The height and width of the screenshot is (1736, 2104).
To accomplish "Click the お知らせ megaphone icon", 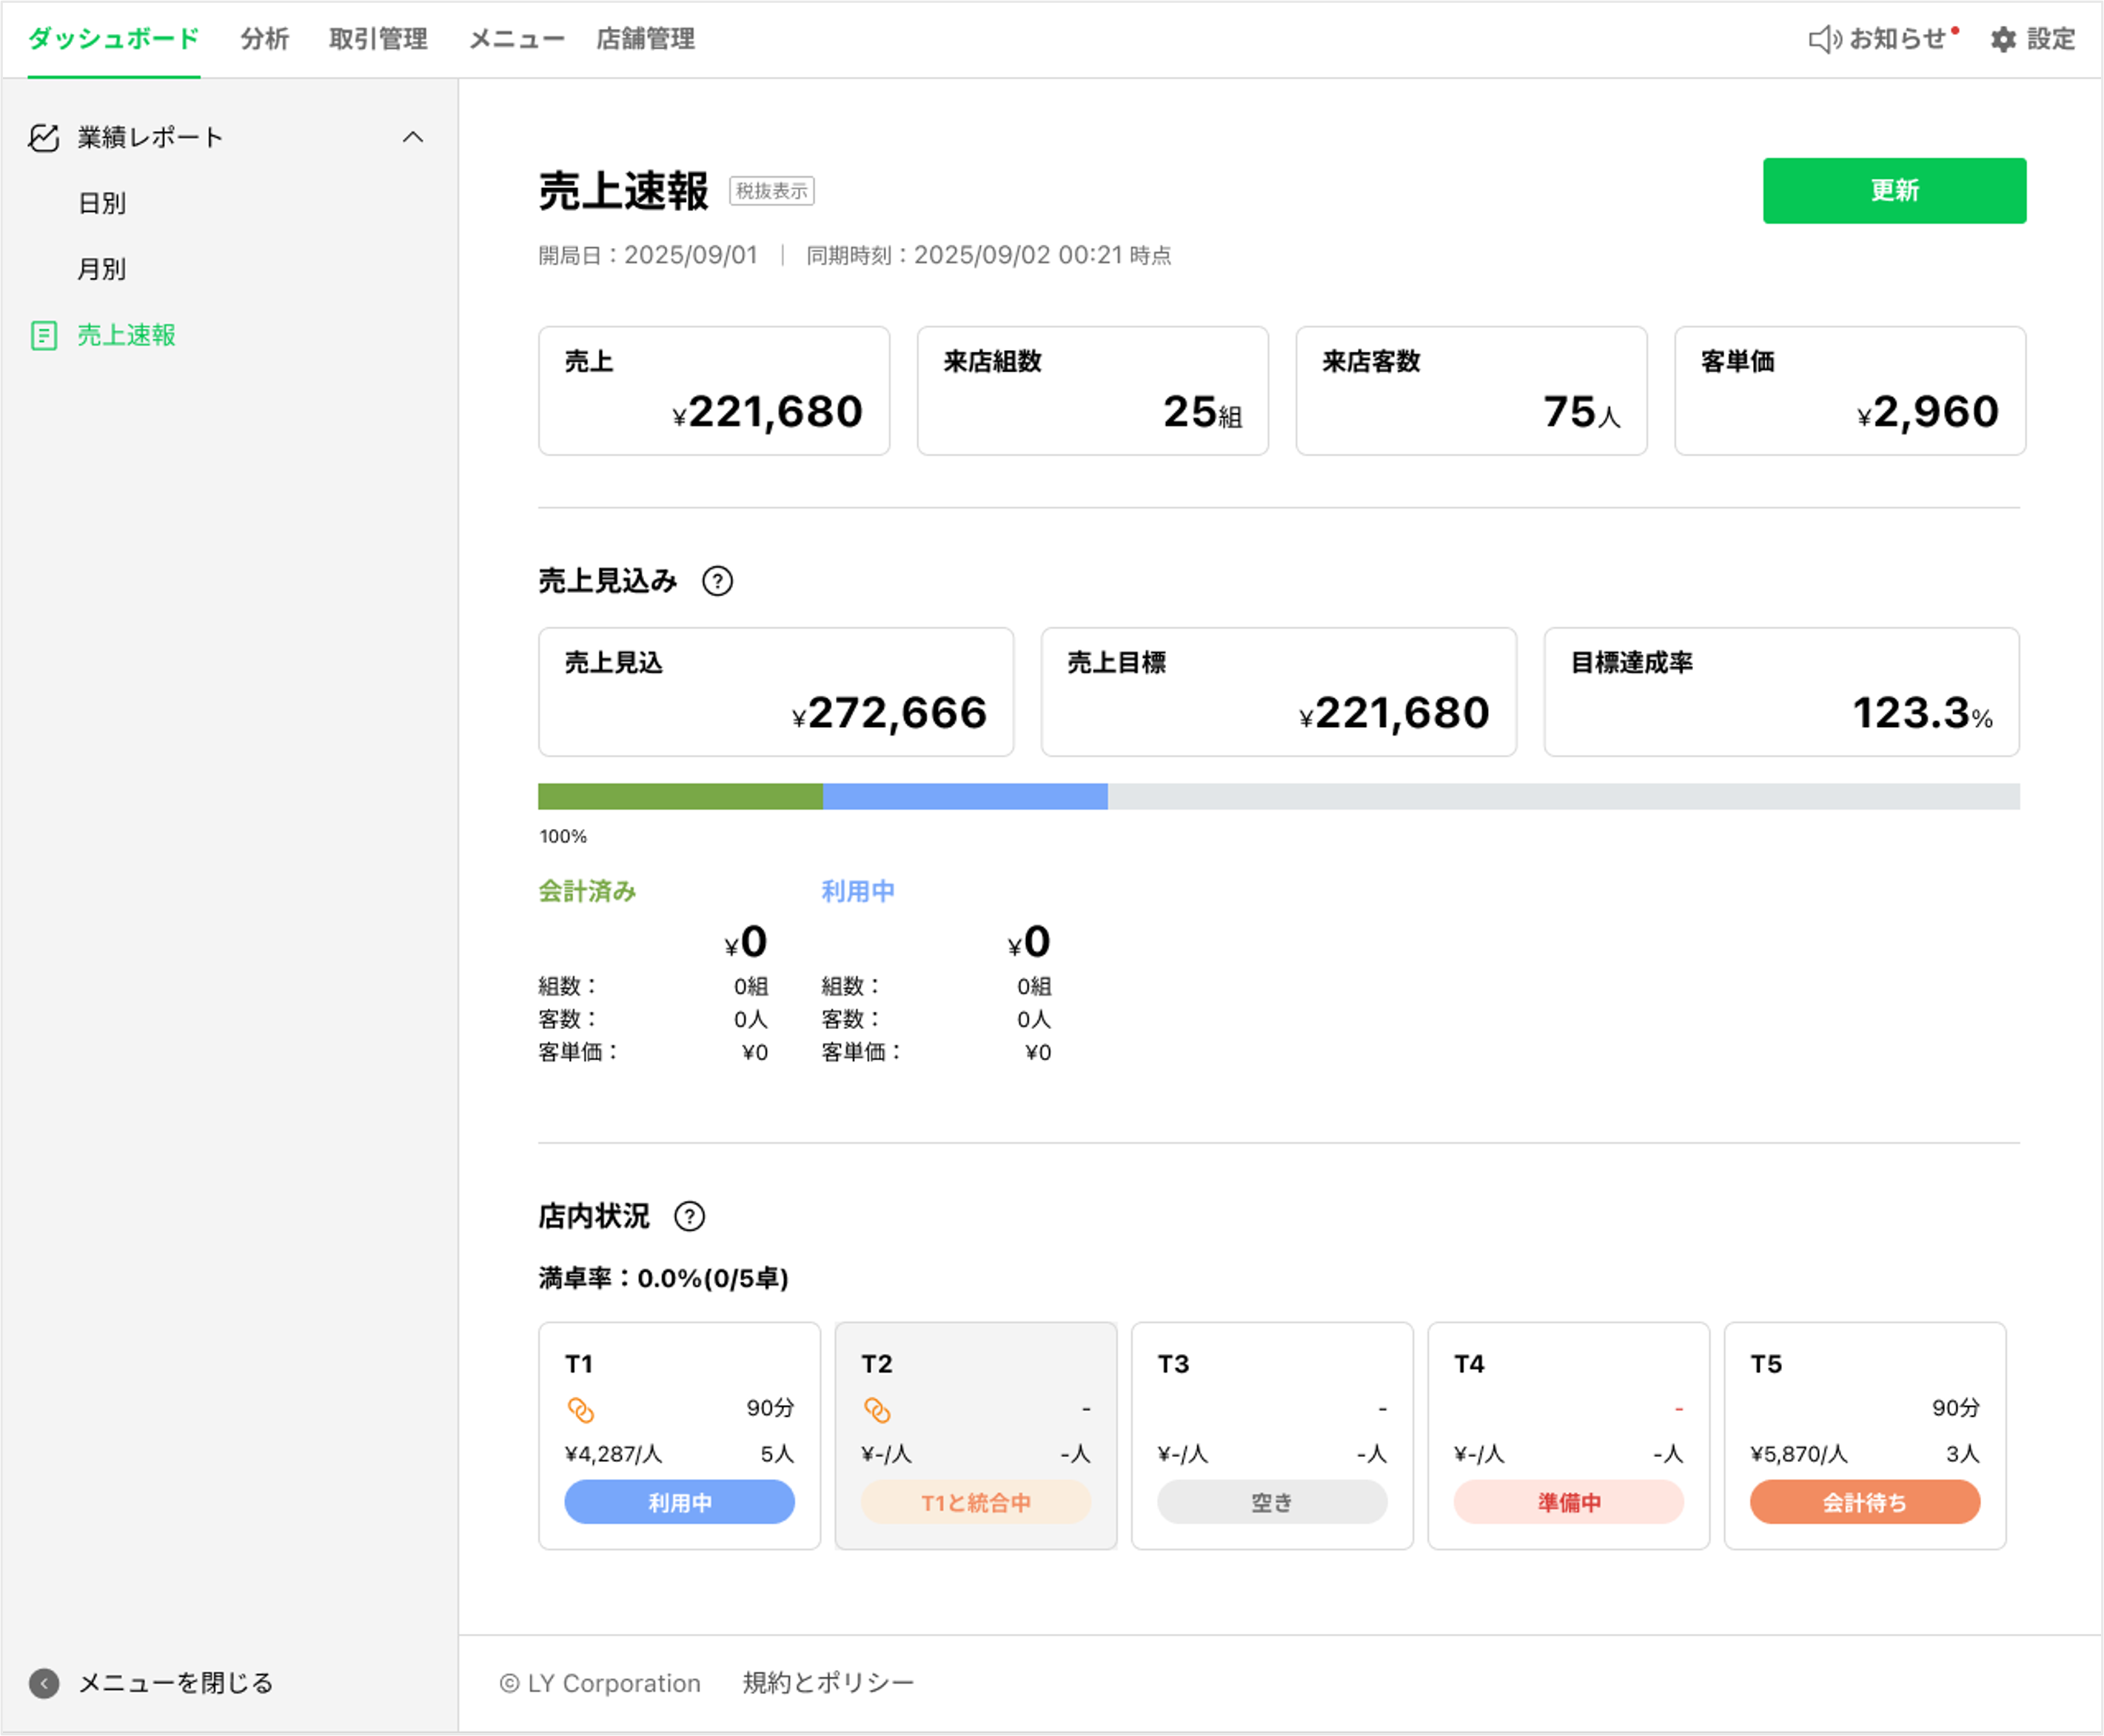I will (1825, 39).
